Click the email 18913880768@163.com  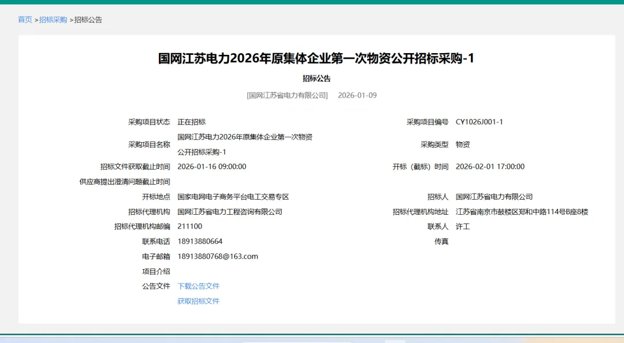click(218, 256)
